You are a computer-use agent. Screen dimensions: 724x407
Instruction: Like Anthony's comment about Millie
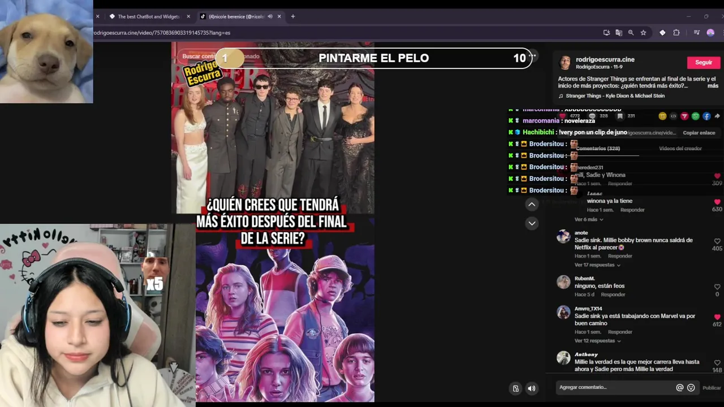coord(717,363)
